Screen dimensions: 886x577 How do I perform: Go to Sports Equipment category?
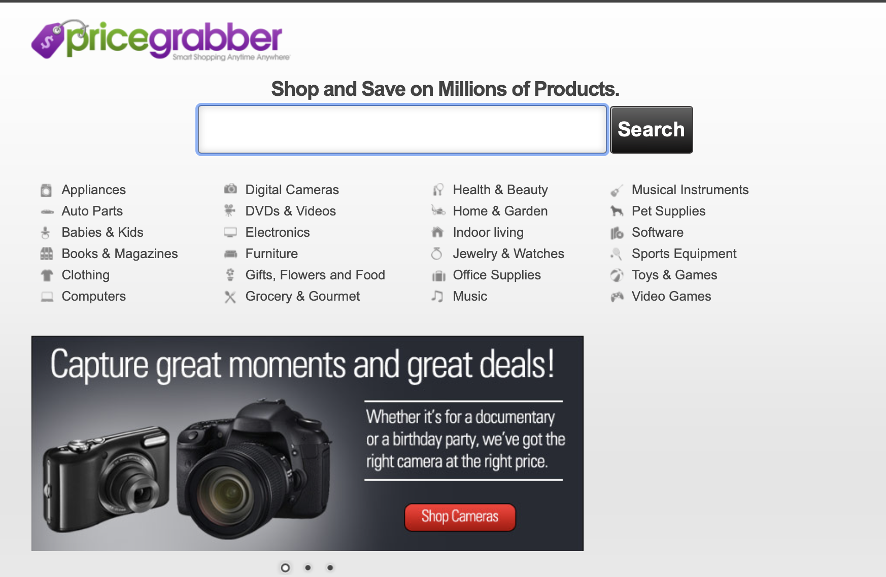[684, 254]
